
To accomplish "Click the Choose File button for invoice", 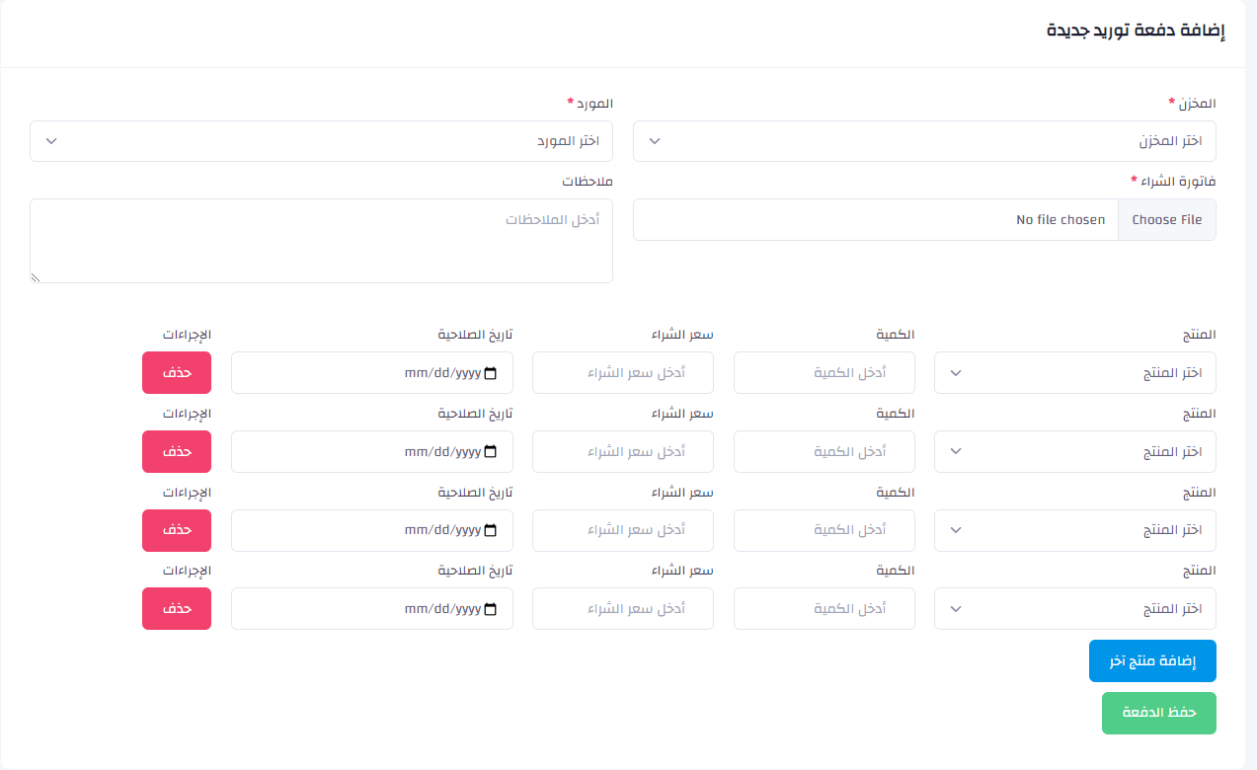I will [1167, 220].
